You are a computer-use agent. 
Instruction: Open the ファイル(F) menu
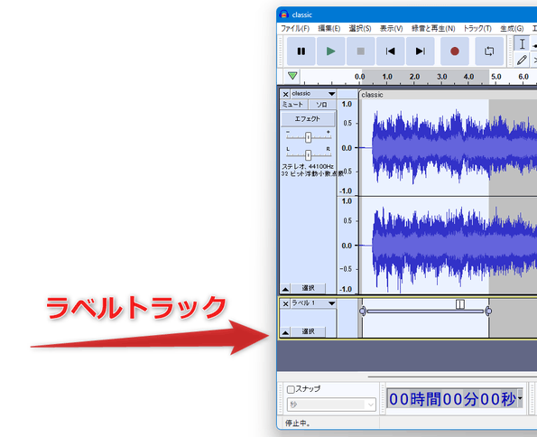(x=295, y=29)
